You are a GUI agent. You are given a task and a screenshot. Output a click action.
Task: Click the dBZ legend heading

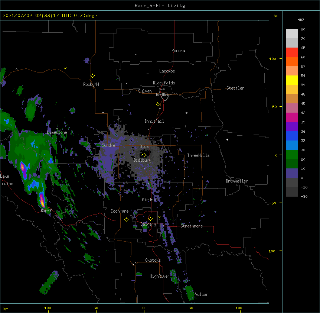(301, 20)
